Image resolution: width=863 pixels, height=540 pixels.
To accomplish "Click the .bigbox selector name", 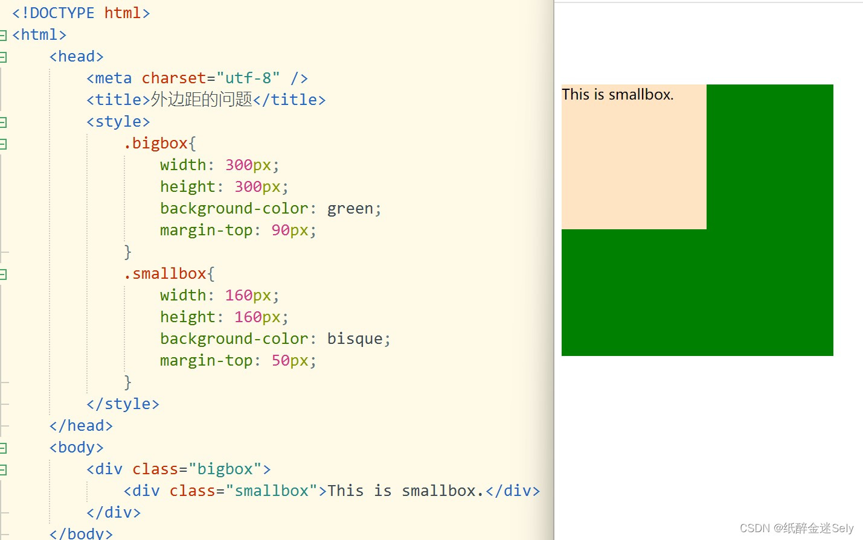I will pos(156,143).
